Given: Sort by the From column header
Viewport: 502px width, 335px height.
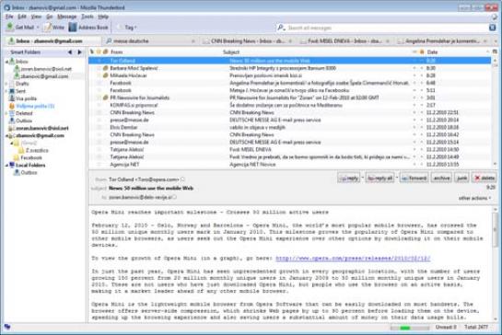Looking at the screenshot, I should 117,52.
